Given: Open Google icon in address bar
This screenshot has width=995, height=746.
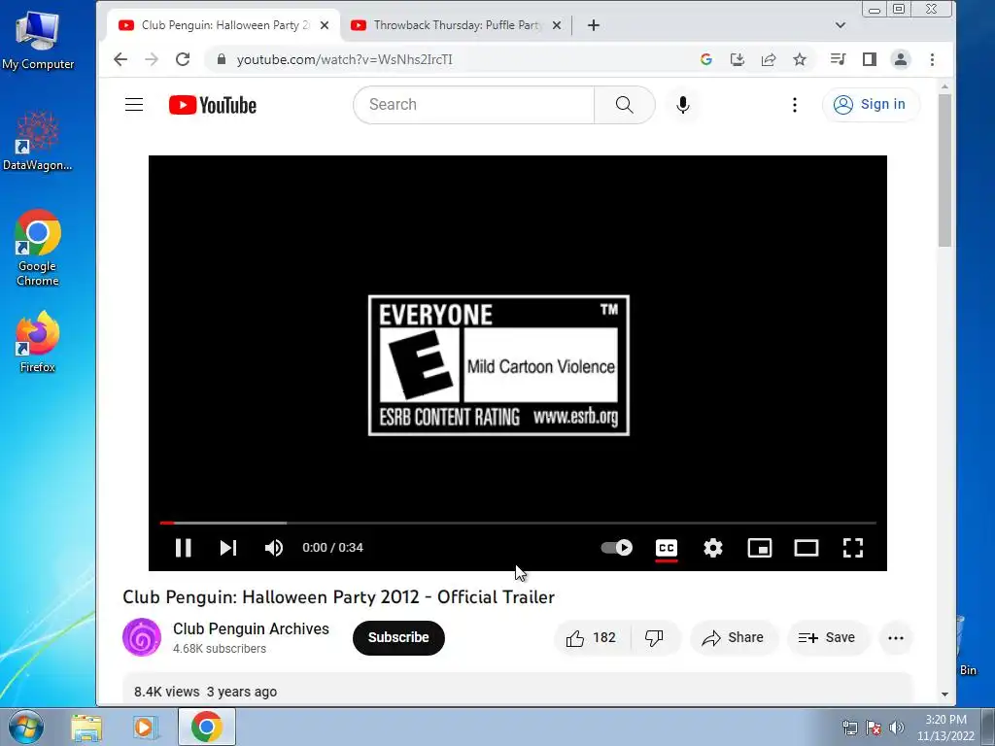Looking at the screenshot, I should click(705, 59).
